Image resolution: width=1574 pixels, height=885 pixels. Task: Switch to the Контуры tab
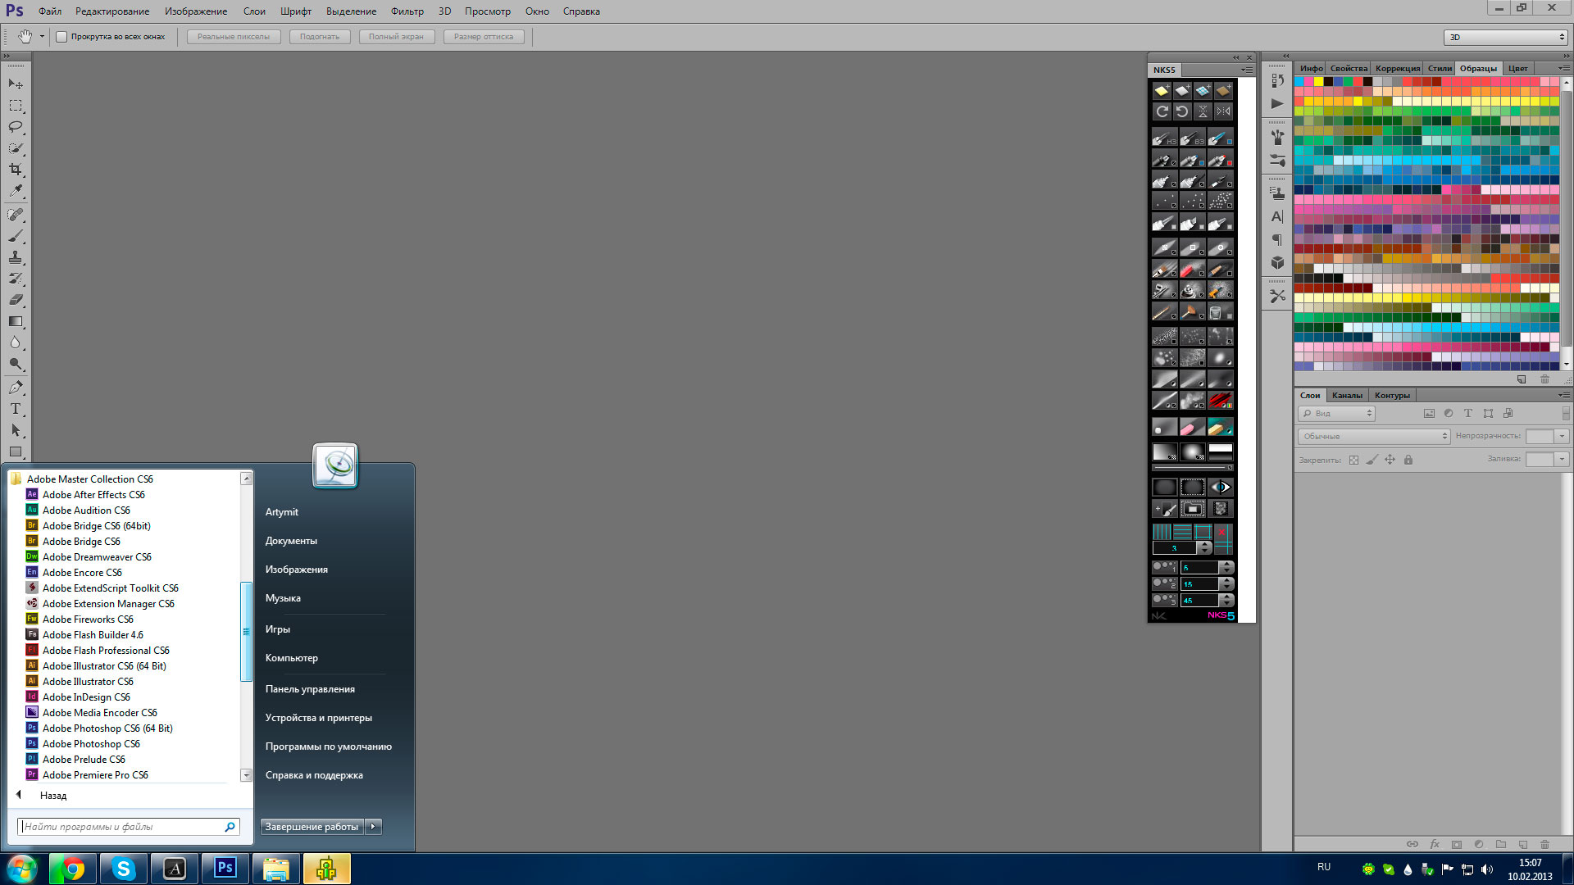point(1392,395)
